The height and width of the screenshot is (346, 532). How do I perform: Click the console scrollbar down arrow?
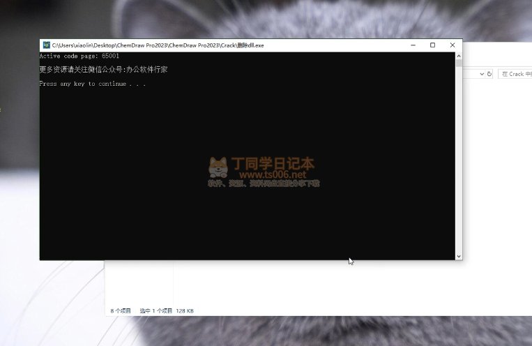pos(459,256)
